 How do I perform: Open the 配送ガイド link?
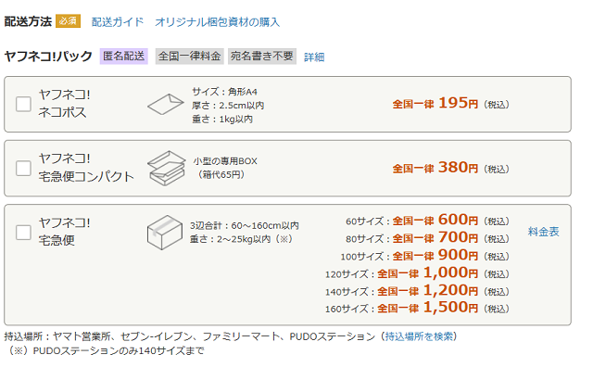[118, 22]
